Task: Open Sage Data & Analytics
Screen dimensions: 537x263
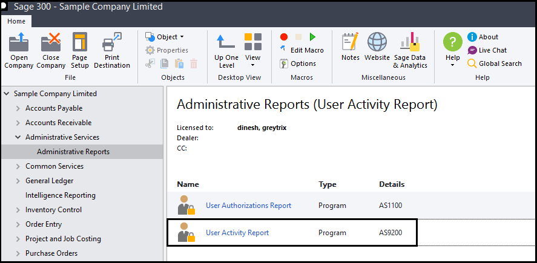Action: [410, 51]
